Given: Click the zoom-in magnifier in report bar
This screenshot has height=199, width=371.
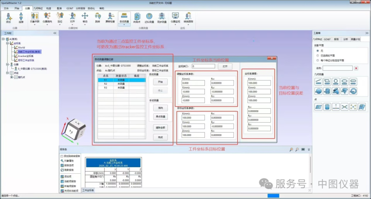Looking at the screenshot, I should point(291,149).
